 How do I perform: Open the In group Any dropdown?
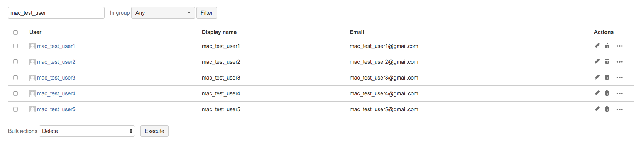pyautogui.click(x=163, y=13)
